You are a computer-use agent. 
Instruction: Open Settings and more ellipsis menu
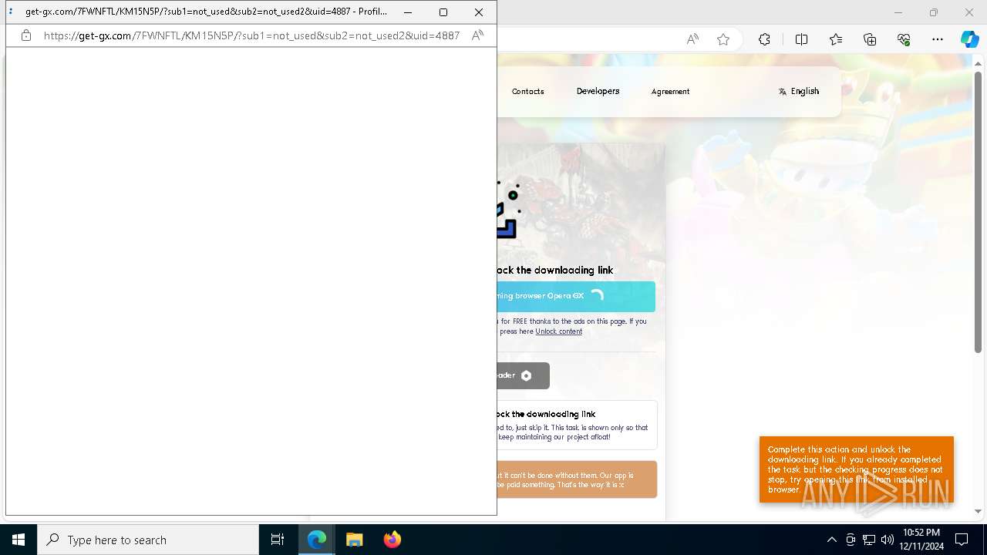938,39
